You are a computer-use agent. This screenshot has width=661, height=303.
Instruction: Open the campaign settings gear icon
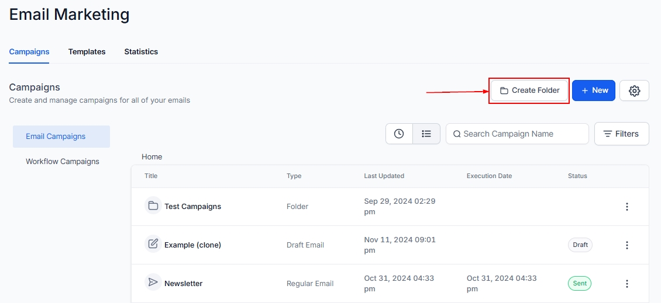(634, 90)
